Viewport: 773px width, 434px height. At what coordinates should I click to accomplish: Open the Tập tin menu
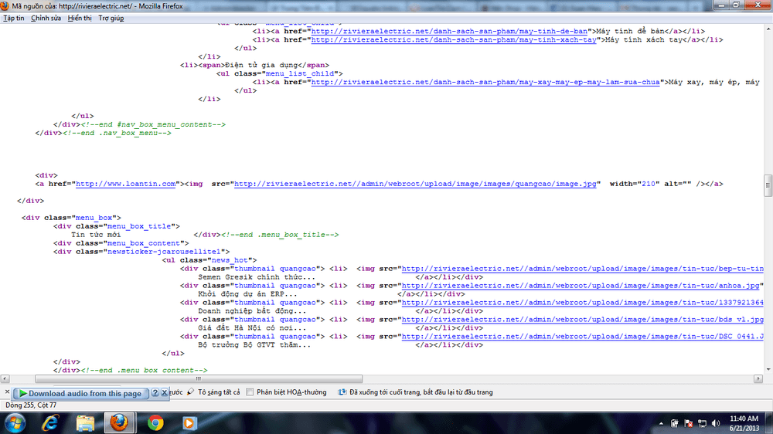point(14,19)
